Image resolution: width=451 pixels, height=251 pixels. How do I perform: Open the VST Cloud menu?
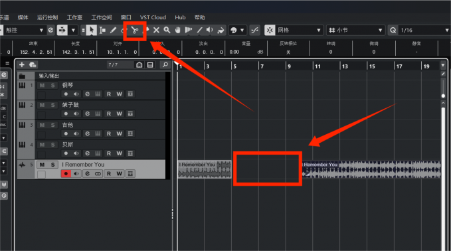pyautogui.click(x=153, y=17)
